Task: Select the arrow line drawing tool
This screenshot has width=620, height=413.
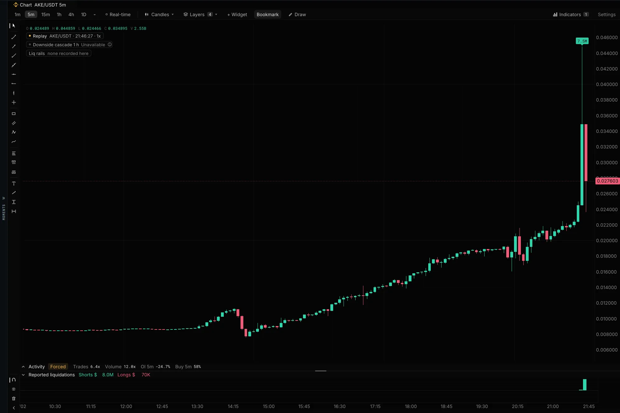Action: click(14, 46)
